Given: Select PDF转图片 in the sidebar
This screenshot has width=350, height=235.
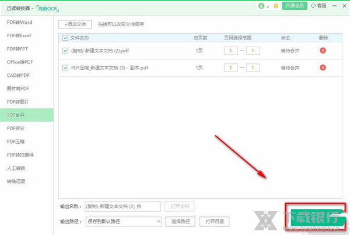Looking at the screenshot, I should tap(18, 102).
